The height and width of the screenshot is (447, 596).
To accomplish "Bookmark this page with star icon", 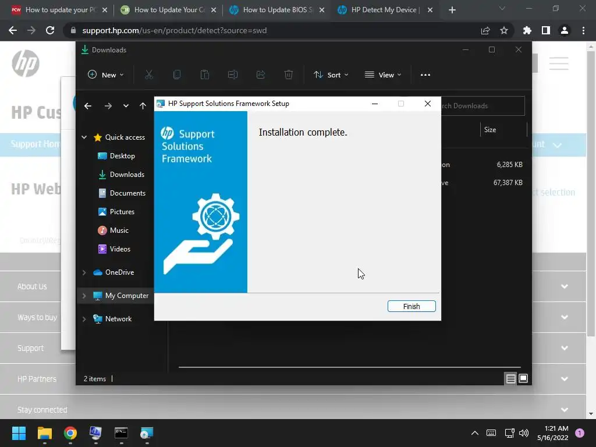I will (x=503, y=30).
